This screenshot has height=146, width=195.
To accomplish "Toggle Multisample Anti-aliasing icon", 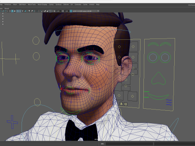I will pyautogui.click(x=35, y=11).
